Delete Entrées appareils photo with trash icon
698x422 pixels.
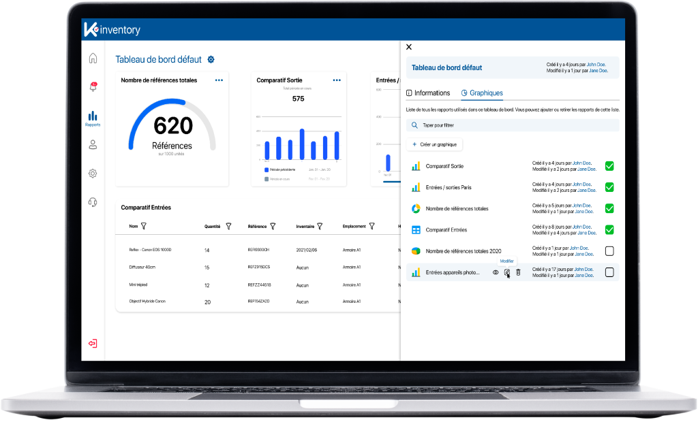click(518, 272)
